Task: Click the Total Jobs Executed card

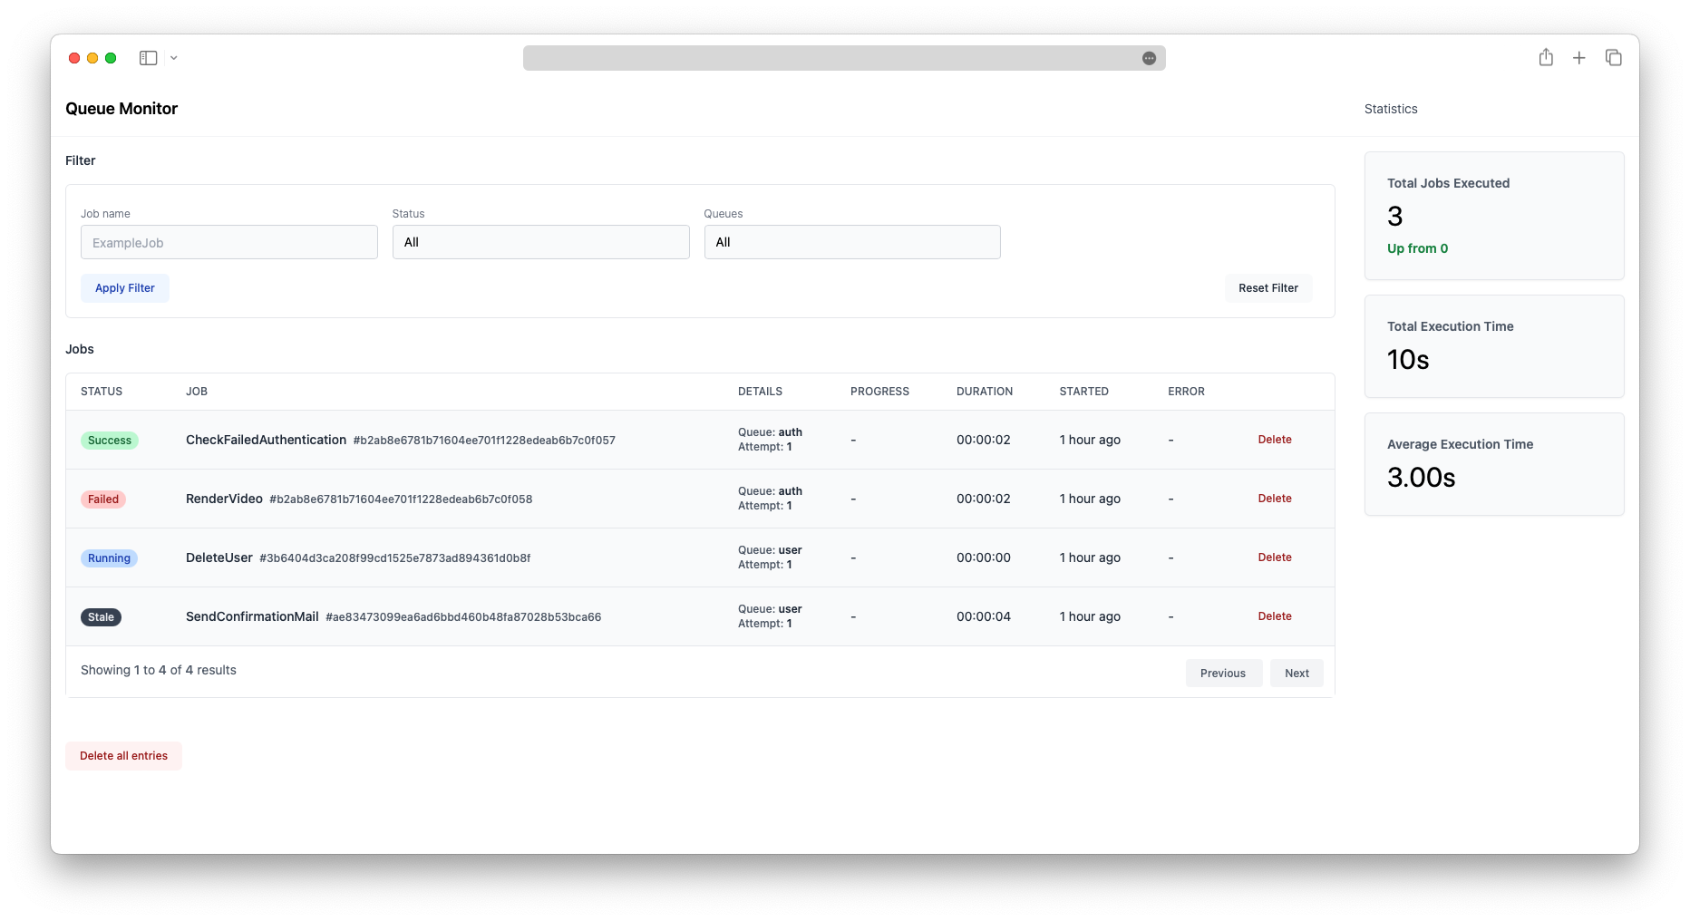Action: 1494,216
